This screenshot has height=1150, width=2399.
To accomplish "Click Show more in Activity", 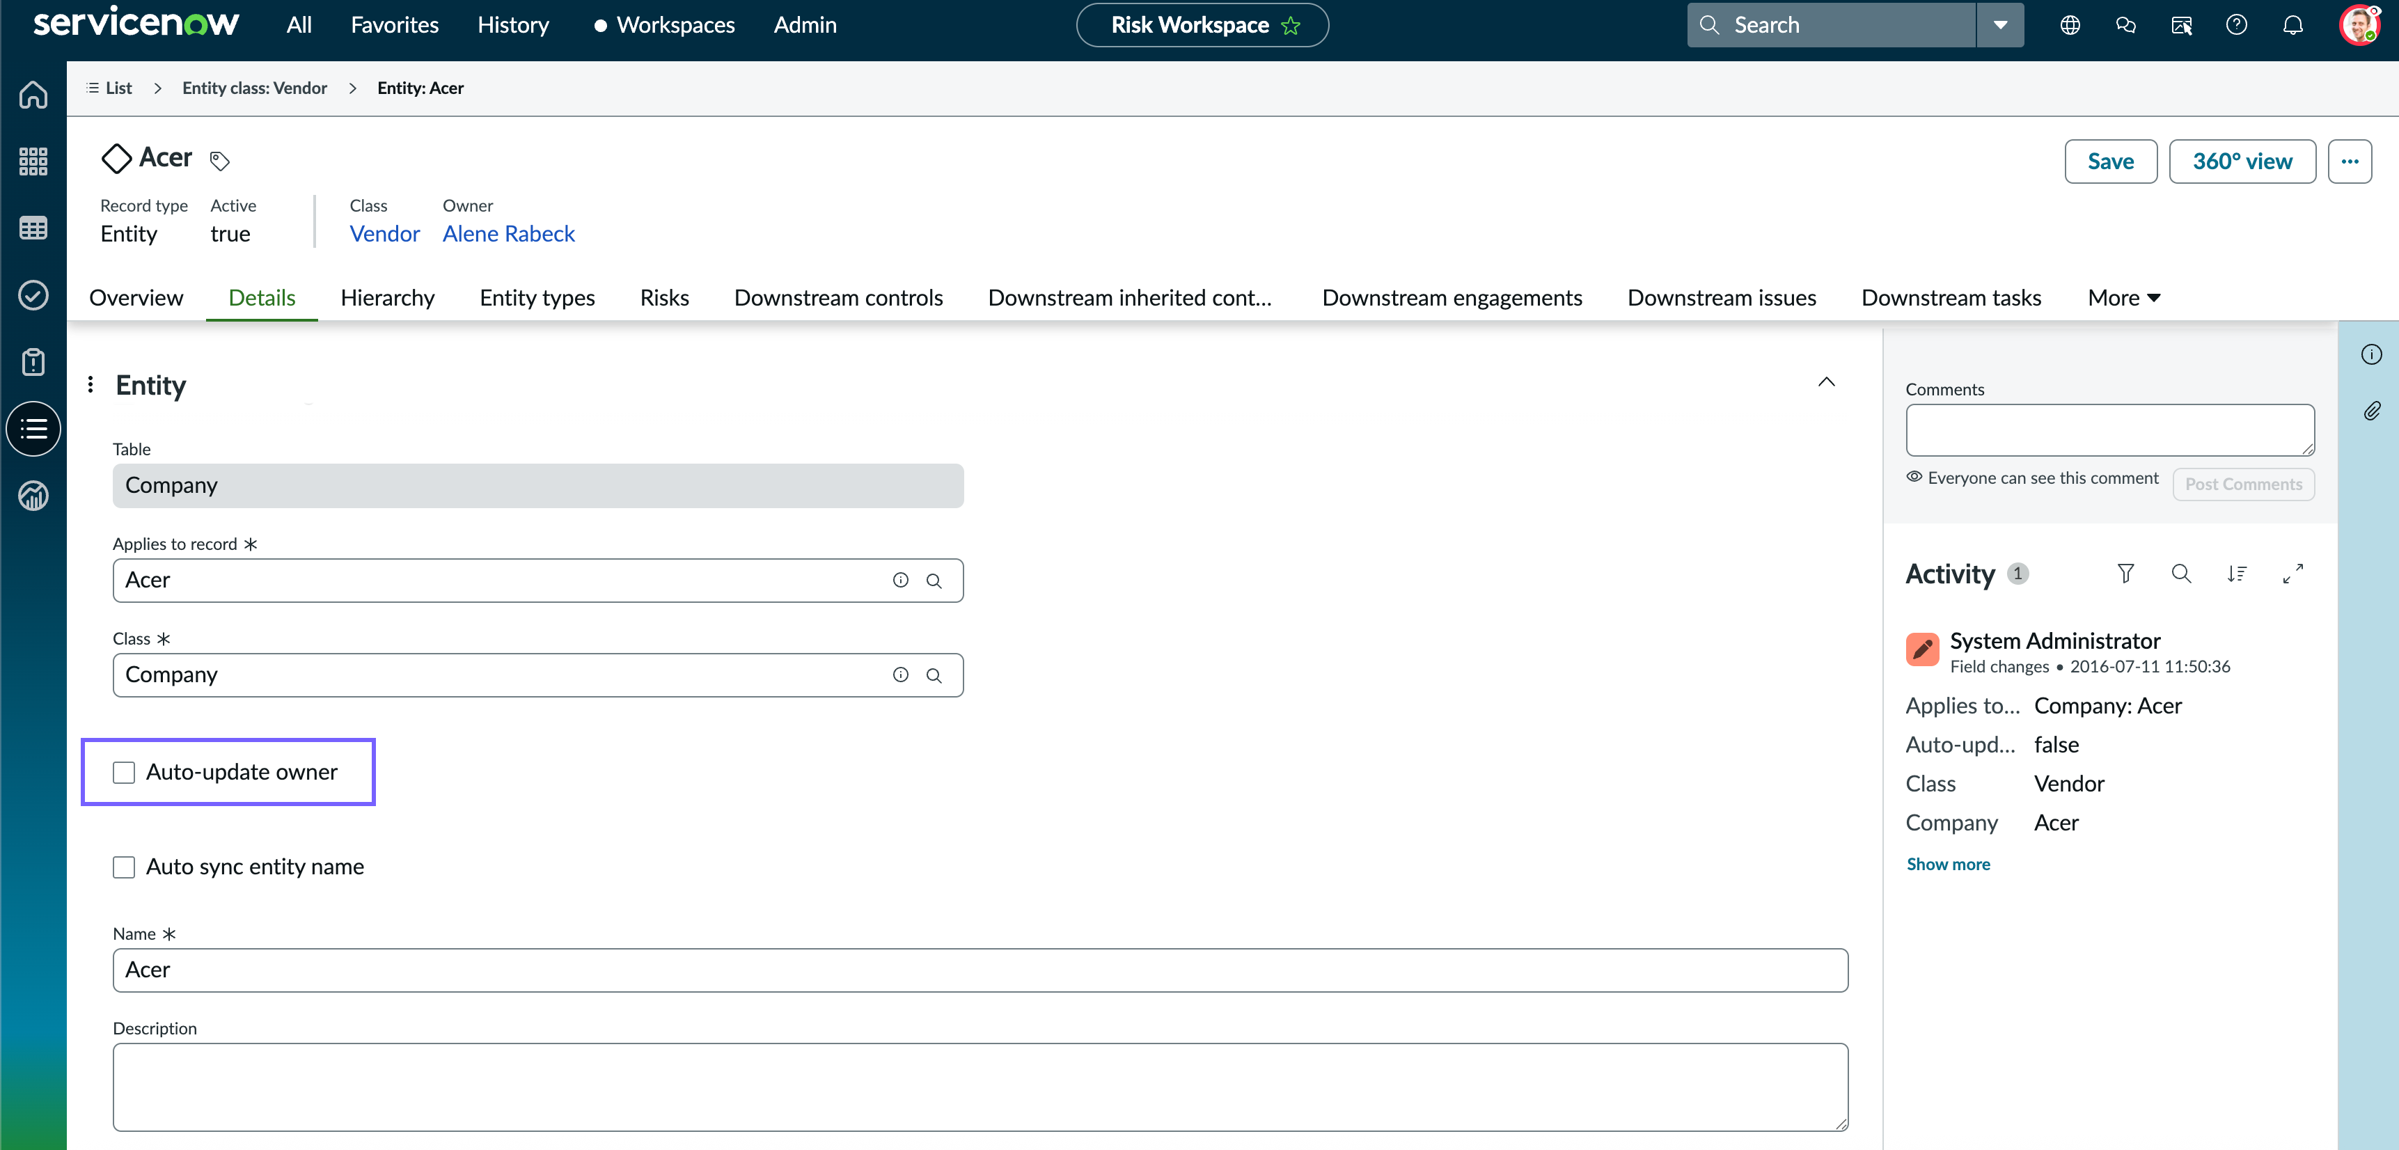I will pos(1947,864).
